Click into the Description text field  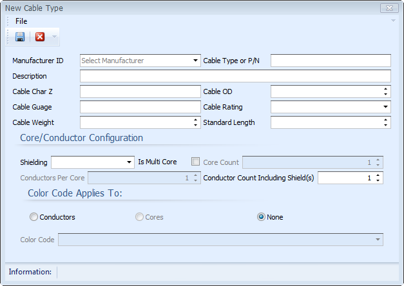coord(235,76)
